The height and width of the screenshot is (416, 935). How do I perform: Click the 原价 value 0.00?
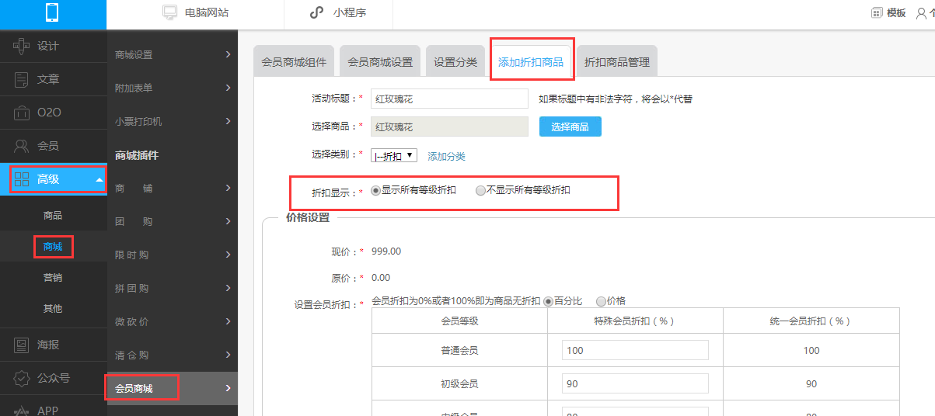click(x=381, y=277)
